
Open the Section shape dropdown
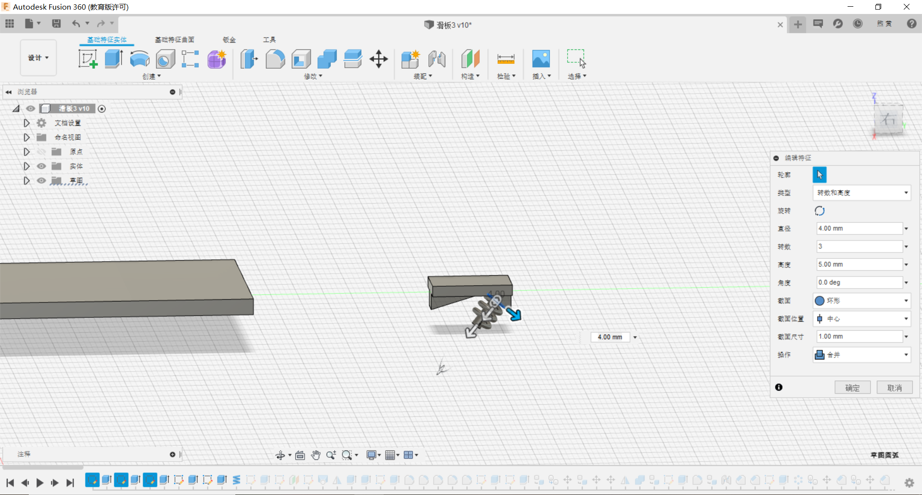pos(862,301)
